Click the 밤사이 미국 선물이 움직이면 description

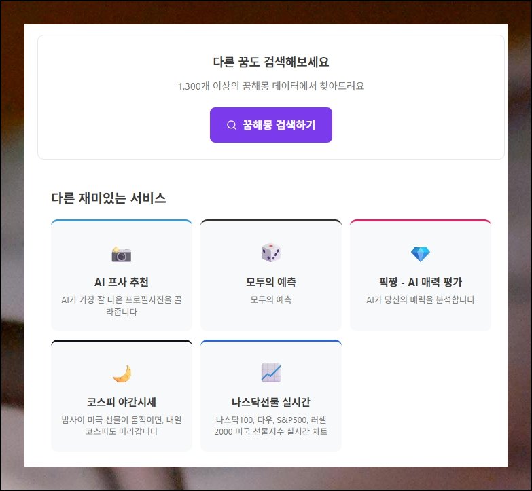[122, 426]
